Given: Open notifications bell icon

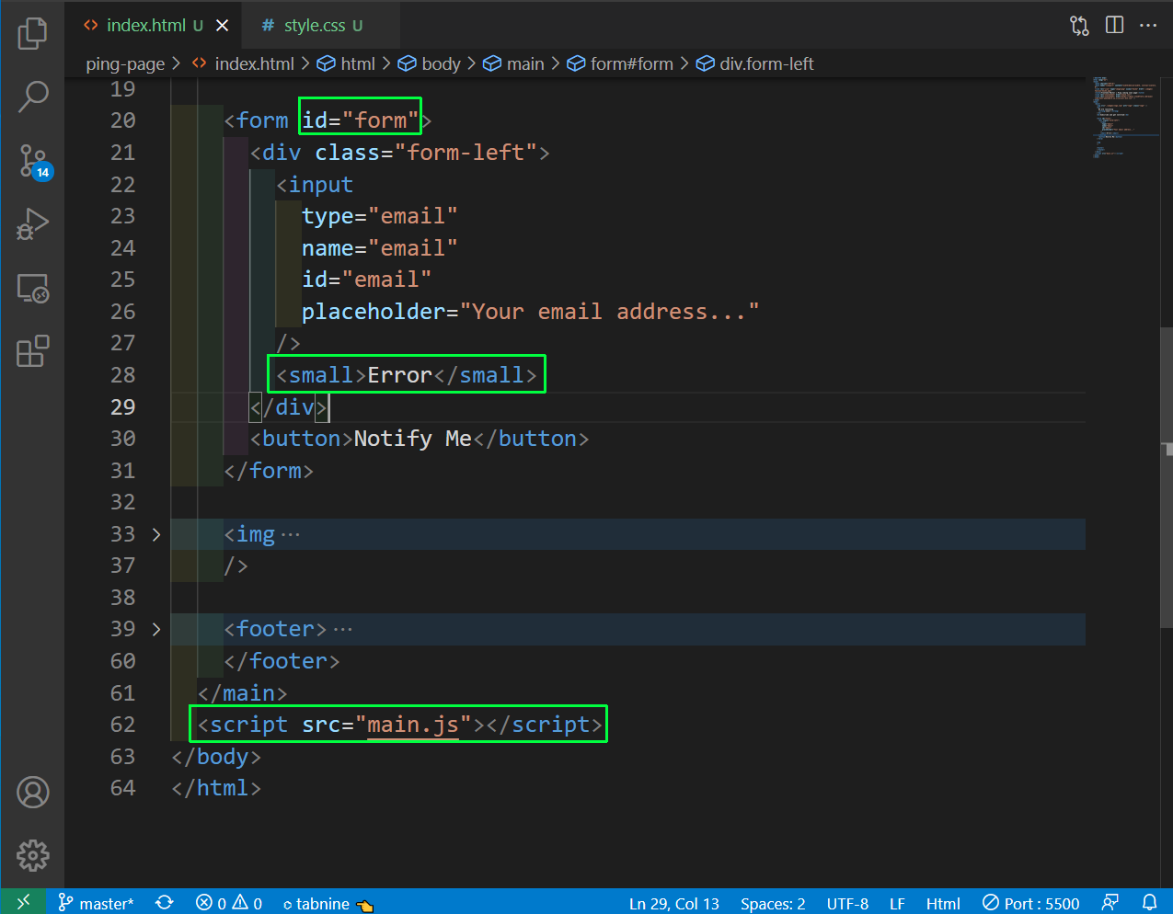Looking at the screenshot, I should pyautogui.click(x=1149, y=903).
